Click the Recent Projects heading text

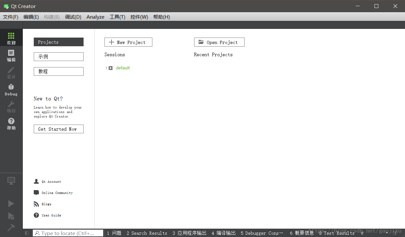click(213, 55)
